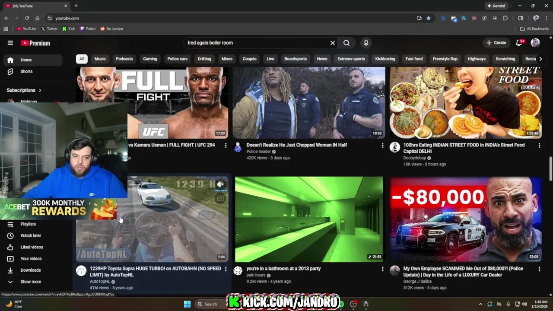Open more options for the Chopped Woman video

pos(382,146)
